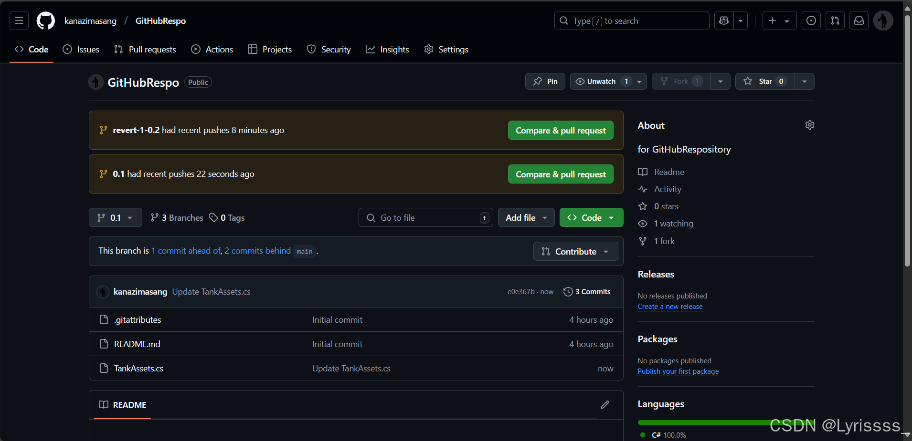Star the repository
The height and width of the screenshot is (441, 912).
pos(765,82)
